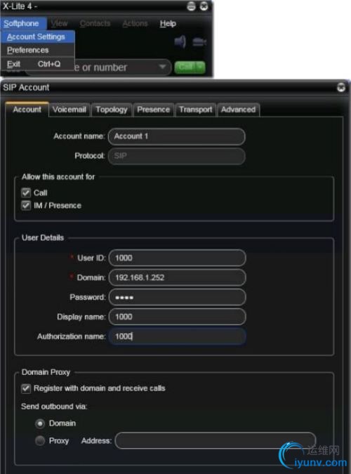Select the Domain radio button

(x=40, y=423)
